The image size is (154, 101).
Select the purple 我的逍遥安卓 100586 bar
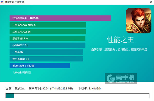[60, 18]
